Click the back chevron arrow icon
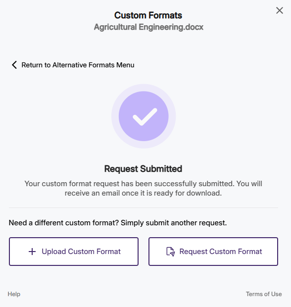This screenshot has height=307, width=291. (14, 65)
